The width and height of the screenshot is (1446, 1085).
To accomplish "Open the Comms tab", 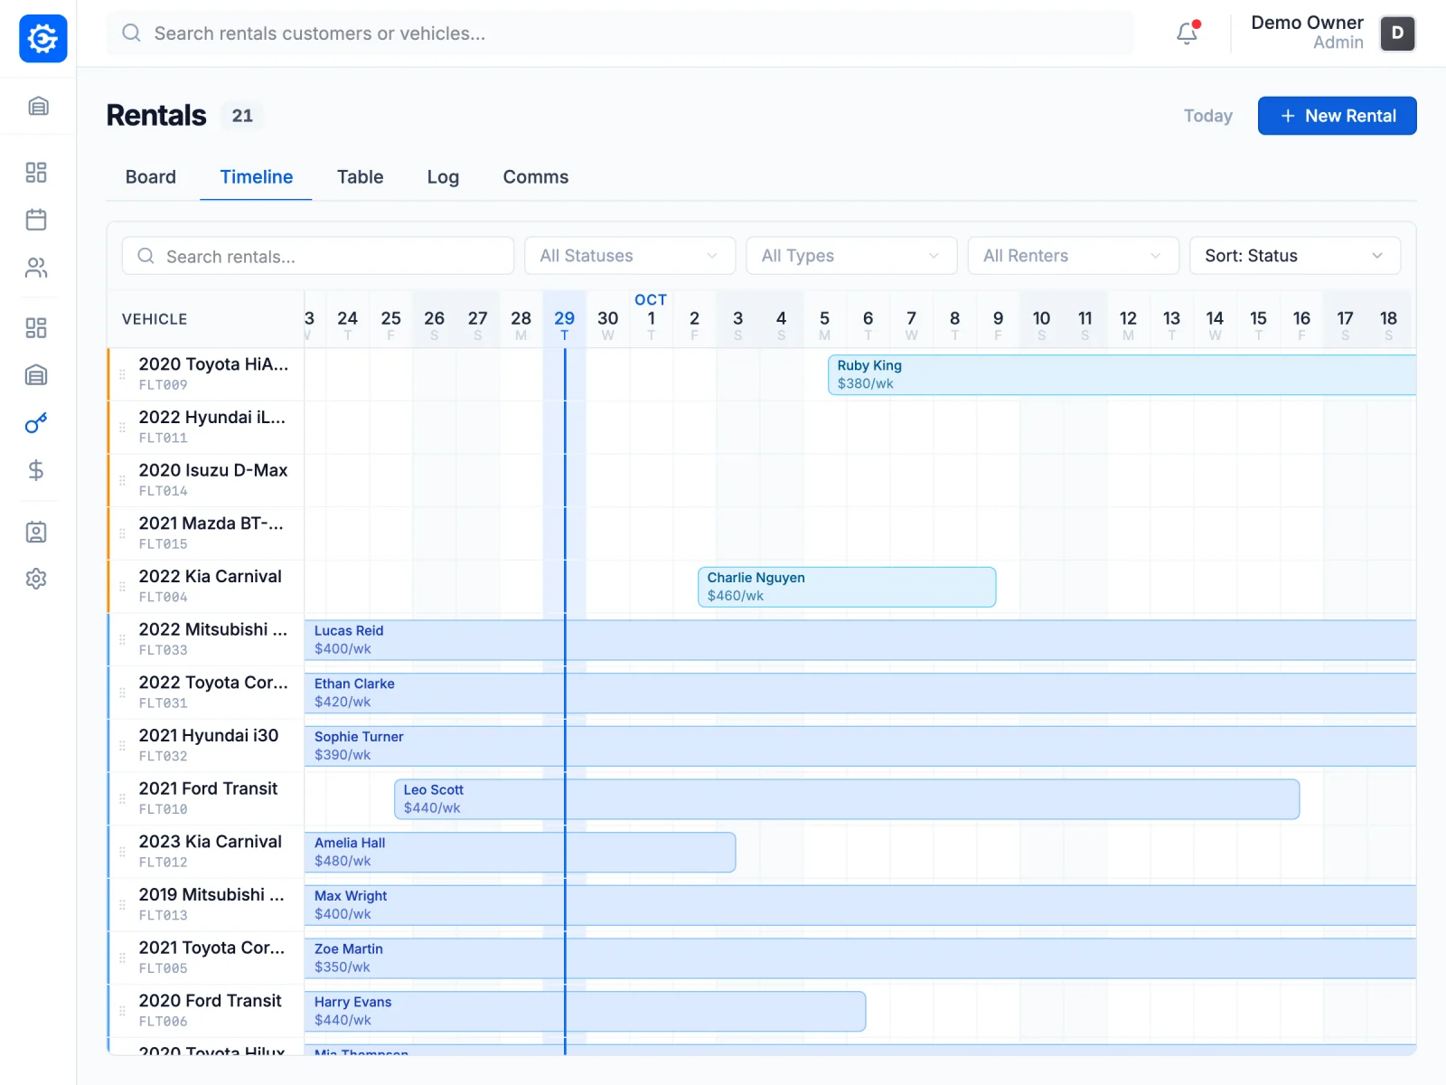I will [x=536, y=177].
